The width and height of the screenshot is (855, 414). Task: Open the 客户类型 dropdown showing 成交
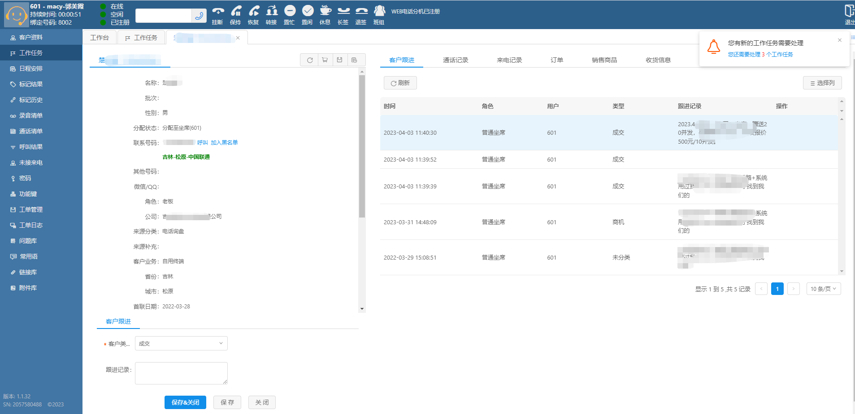tap(181, 344)
